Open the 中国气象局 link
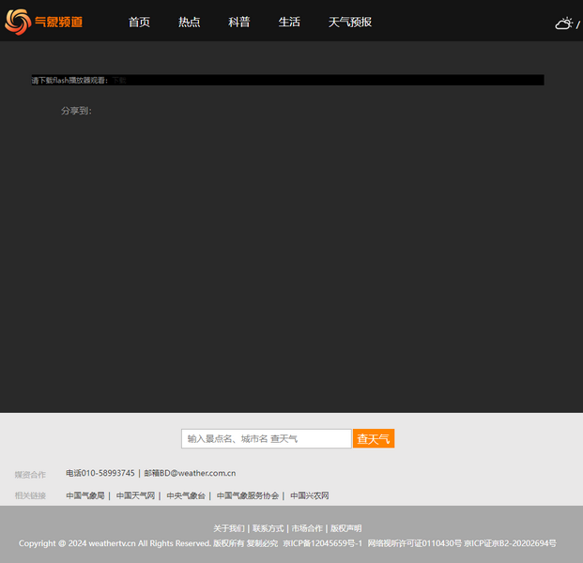583x563 pixels. (x=85, y=495)
